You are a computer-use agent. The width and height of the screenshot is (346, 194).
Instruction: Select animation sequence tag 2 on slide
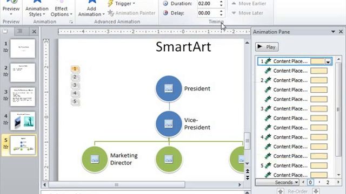click(75, 77)
